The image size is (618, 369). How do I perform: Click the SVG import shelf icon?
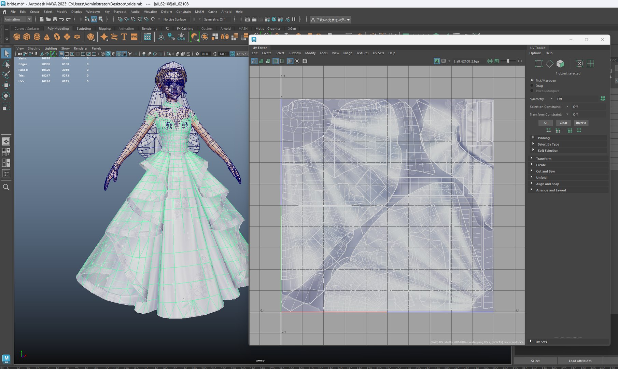(134, 37)
